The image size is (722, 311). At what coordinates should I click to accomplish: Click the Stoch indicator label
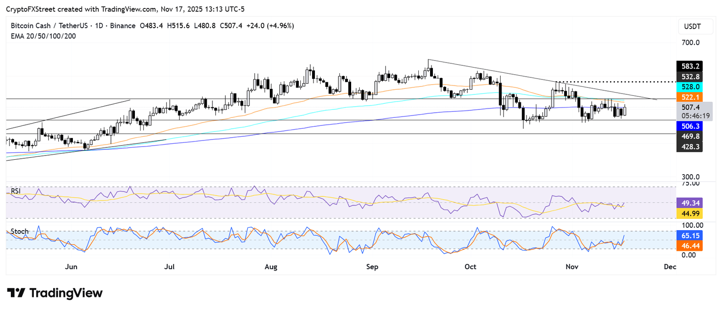20,232
